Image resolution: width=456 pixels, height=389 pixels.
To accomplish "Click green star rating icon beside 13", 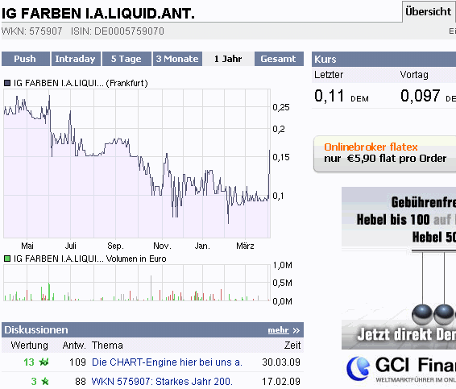I will 44,362.
